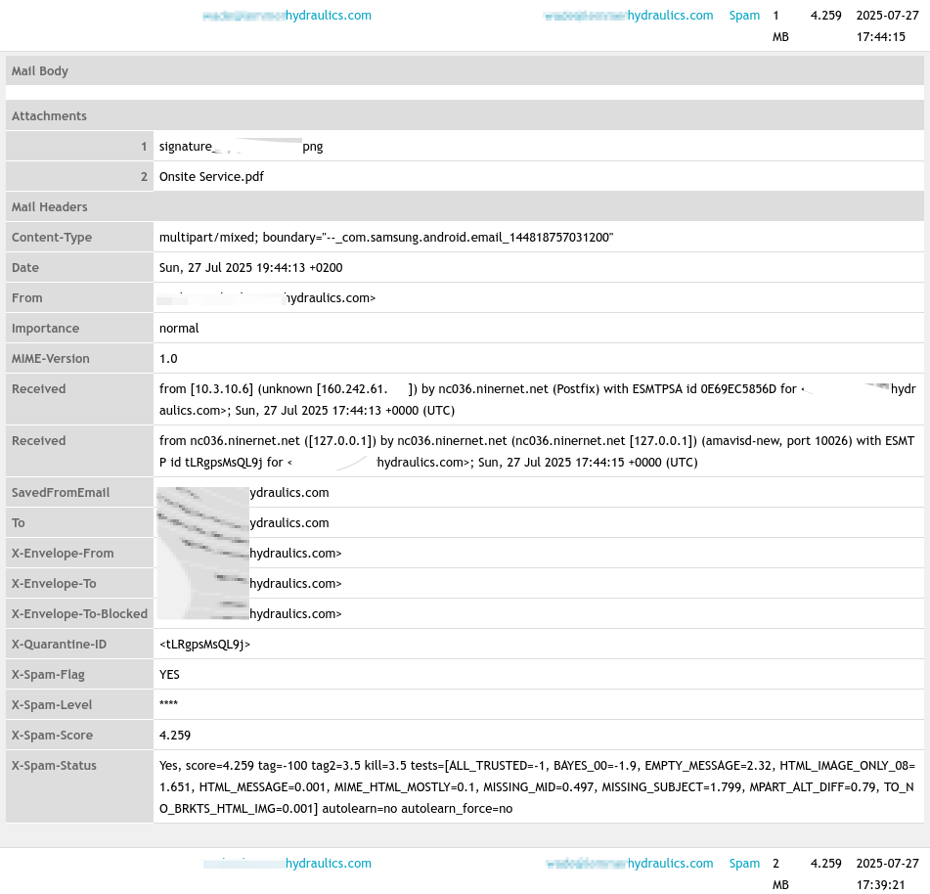This screenshot has width=930, height=894.
Task: Open the Spam link in the 17:44:15 message row
Action: 744,16
